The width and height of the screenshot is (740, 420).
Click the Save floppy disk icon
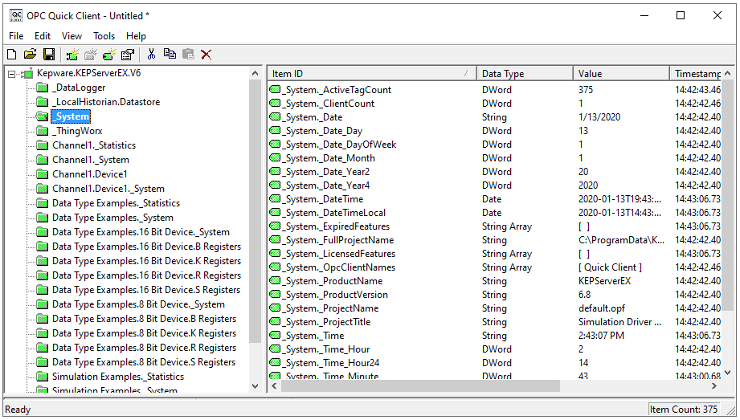48,55
